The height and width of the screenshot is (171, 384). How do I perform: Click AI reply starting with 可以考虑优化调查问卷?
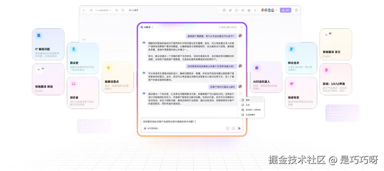[x=192, y=77]
